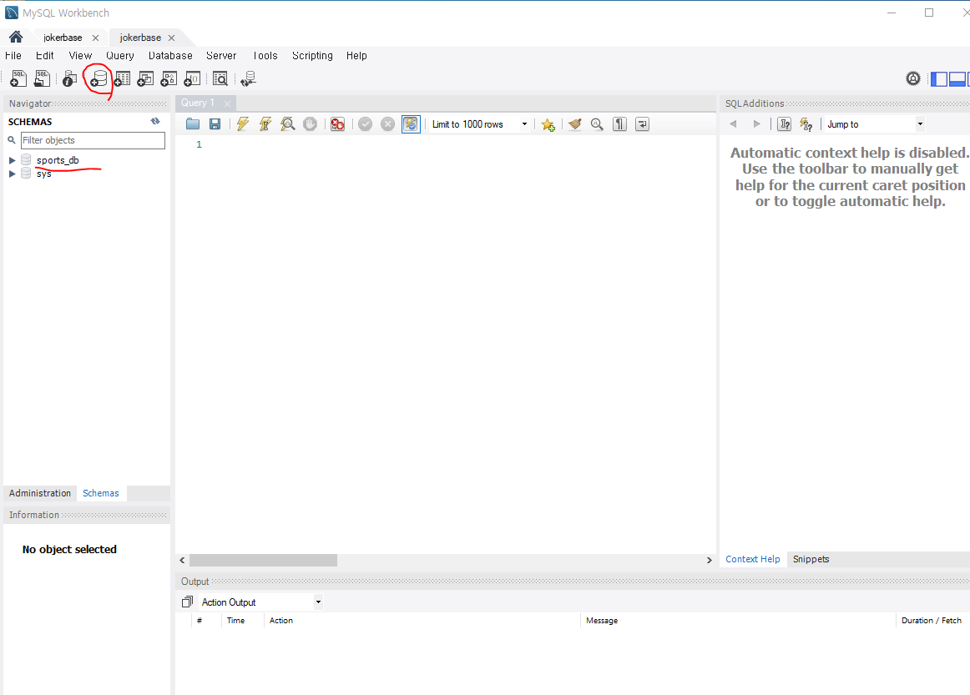
Task: Expand the sys schema
Action: [12, 174]
